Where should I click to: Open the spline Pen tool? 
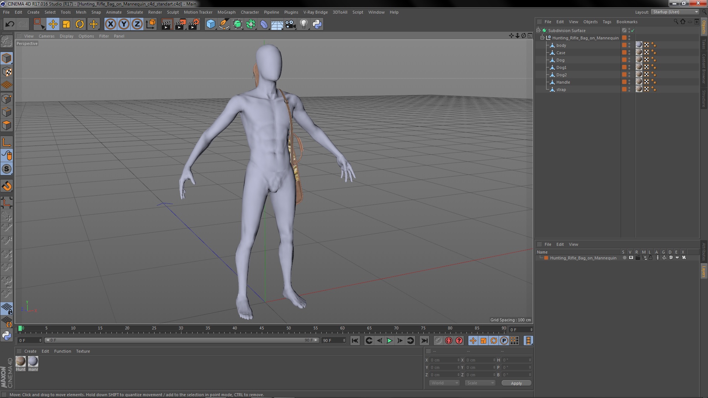[224, 24]
